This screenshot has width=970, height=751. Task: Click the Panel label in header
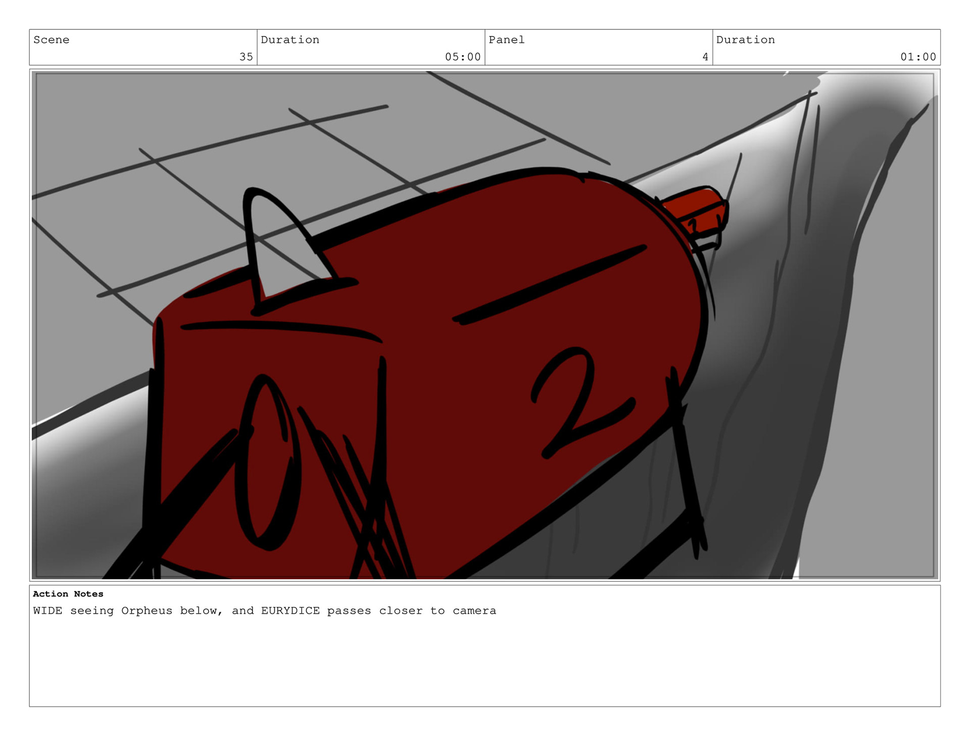[506, 40]
